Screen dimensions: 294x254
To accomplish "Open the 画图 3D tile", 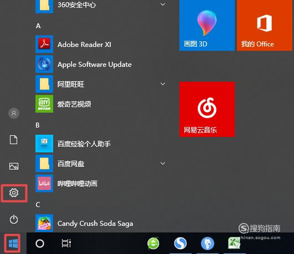I will coord(207,25).
